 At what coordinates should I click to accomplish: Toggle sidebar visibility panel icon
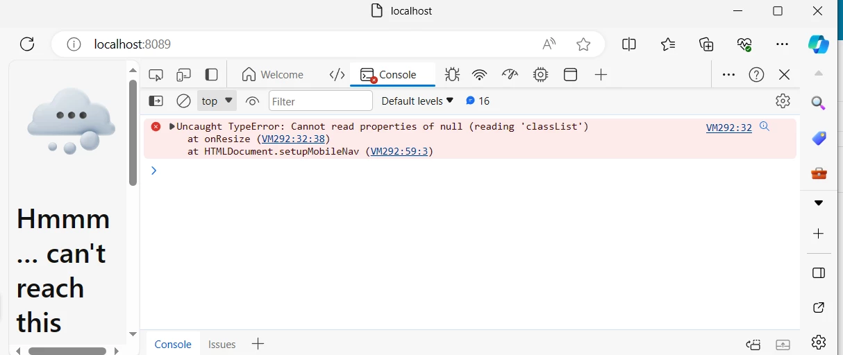pos(819,273)
